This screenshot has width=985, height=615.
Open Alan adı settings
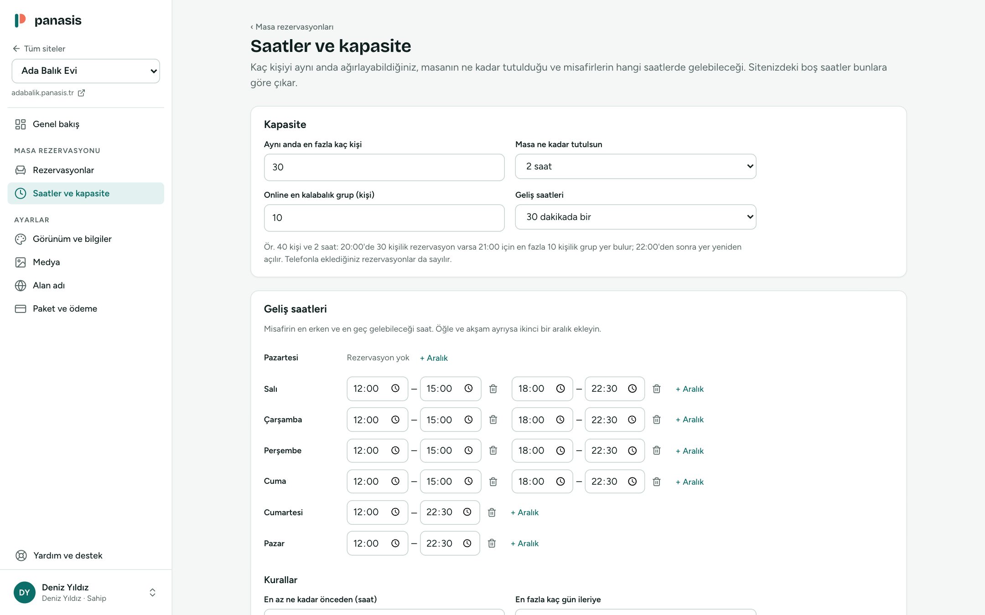click(x=86, y=286)
